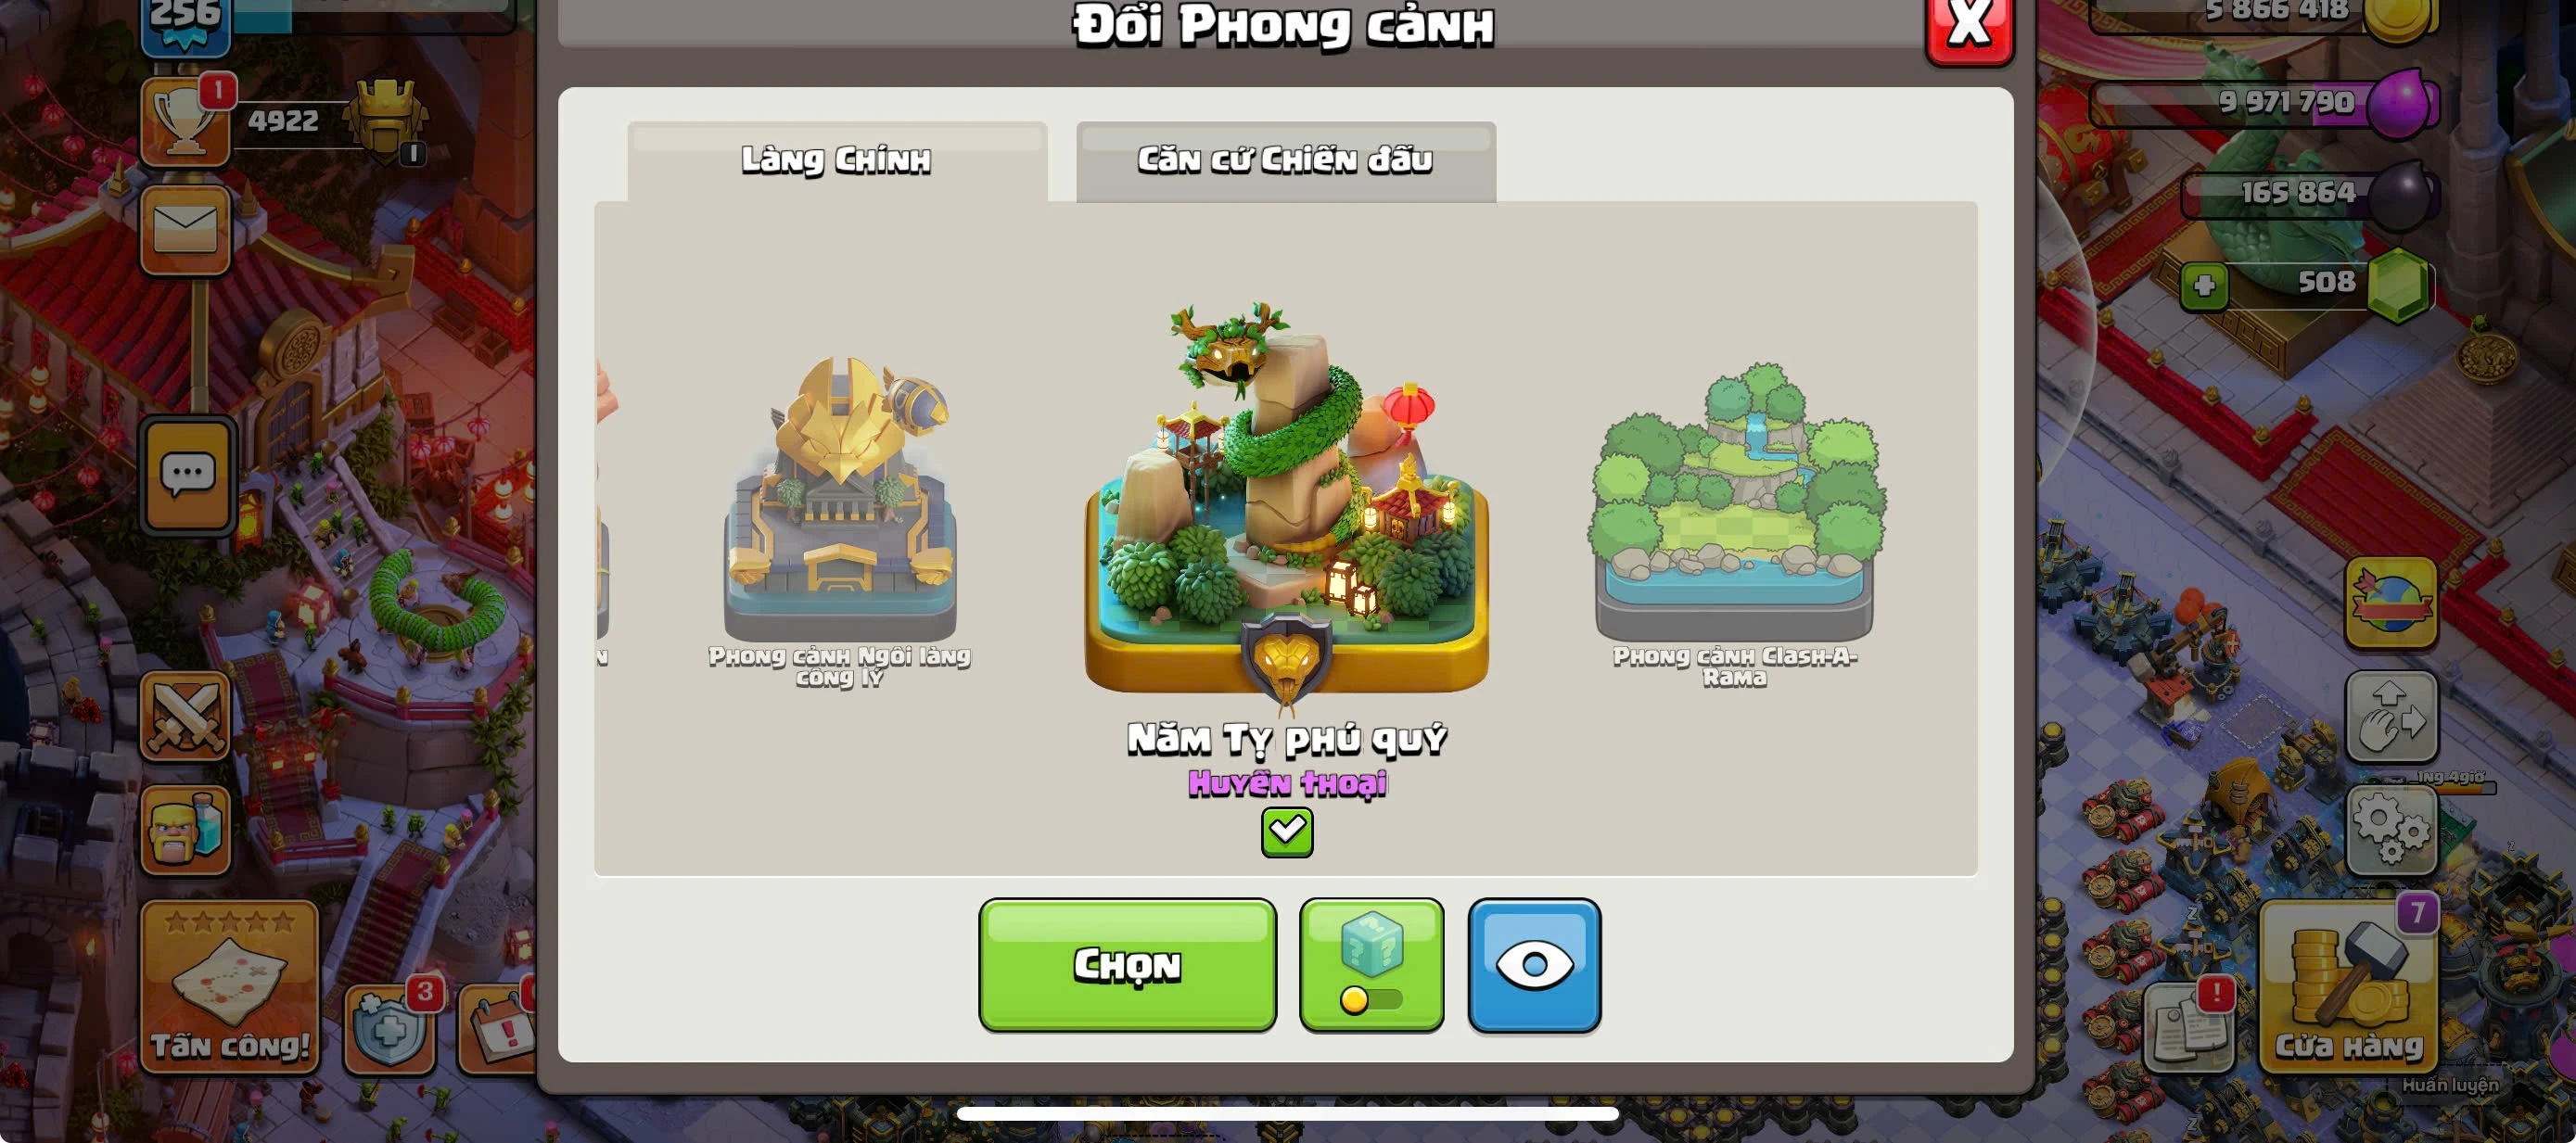Open the globe events icon
Screen dimensions: 2576x1143
(x=2392, y=602)
